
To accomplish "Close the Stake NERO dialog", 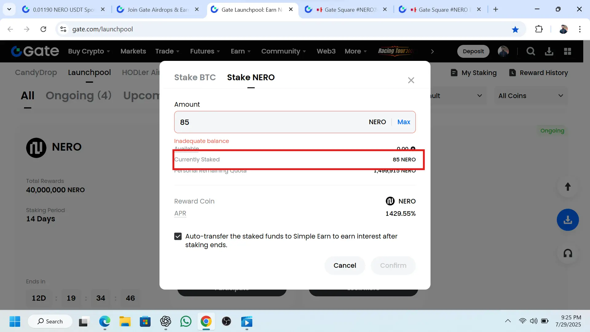I will 411,80.
